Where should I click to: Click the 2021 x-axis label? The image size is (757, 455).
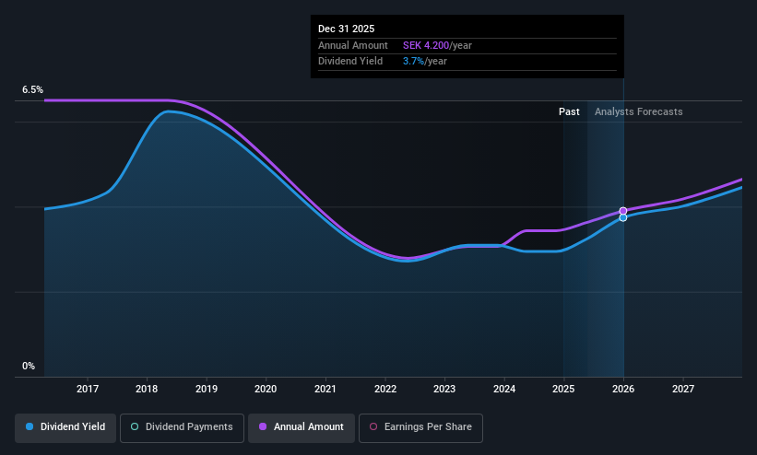click(x=325, y=389)
